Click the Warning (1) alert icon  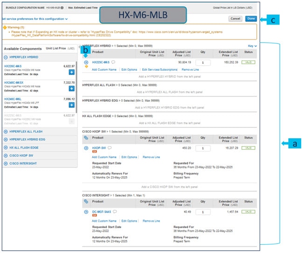[x=5, y=27]
